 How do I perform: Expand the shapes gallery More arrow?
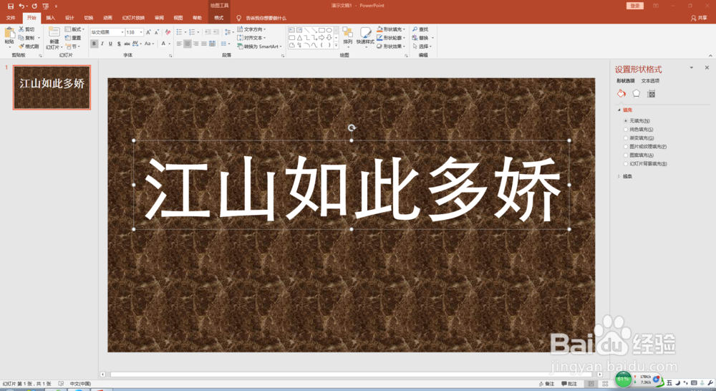click(x=337, y=45)
